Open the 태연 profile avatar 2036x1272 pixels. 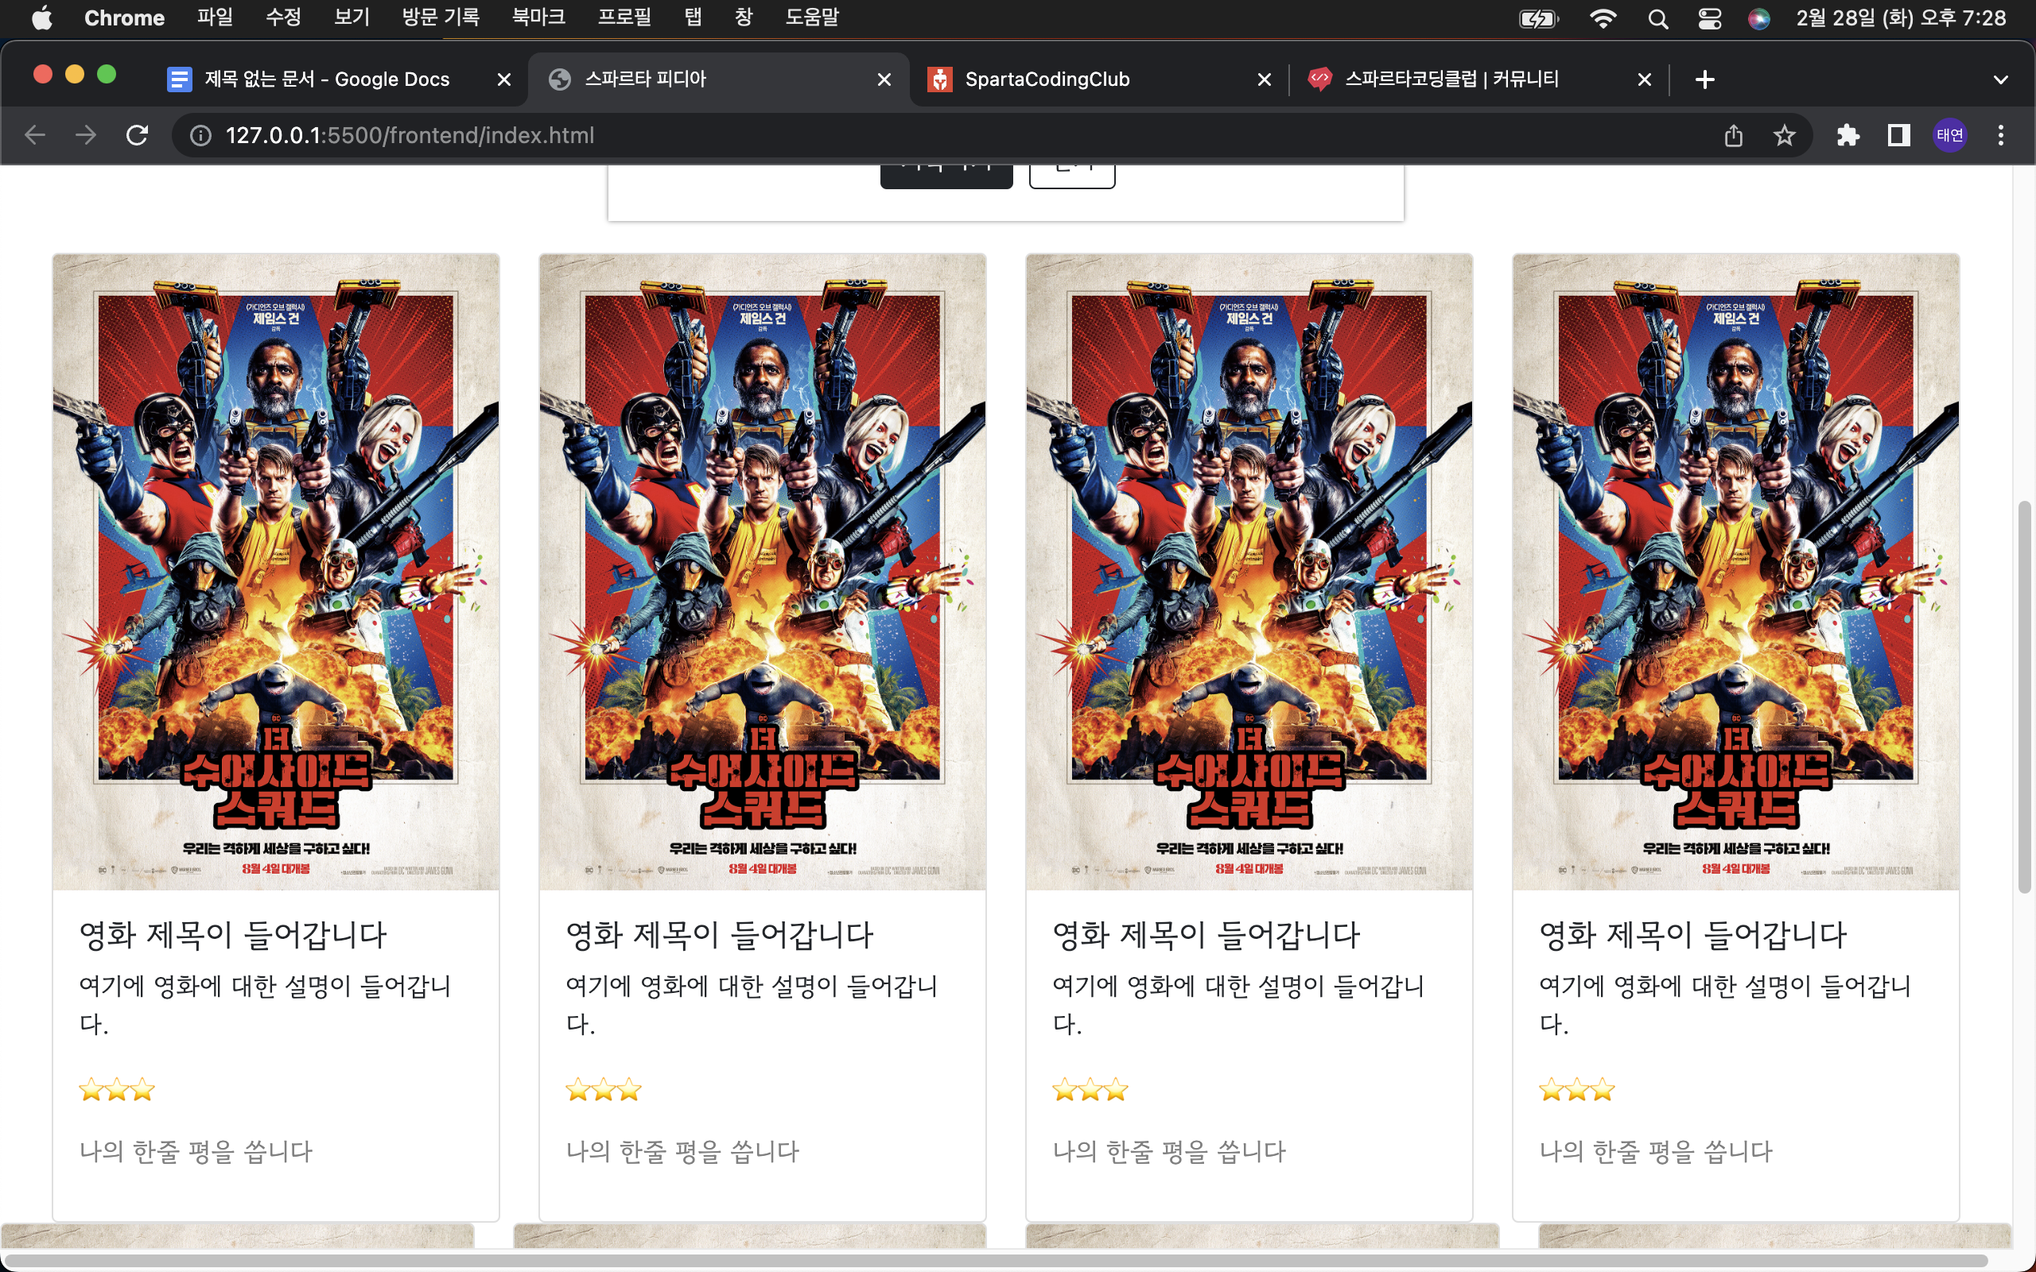point(1949,135)
